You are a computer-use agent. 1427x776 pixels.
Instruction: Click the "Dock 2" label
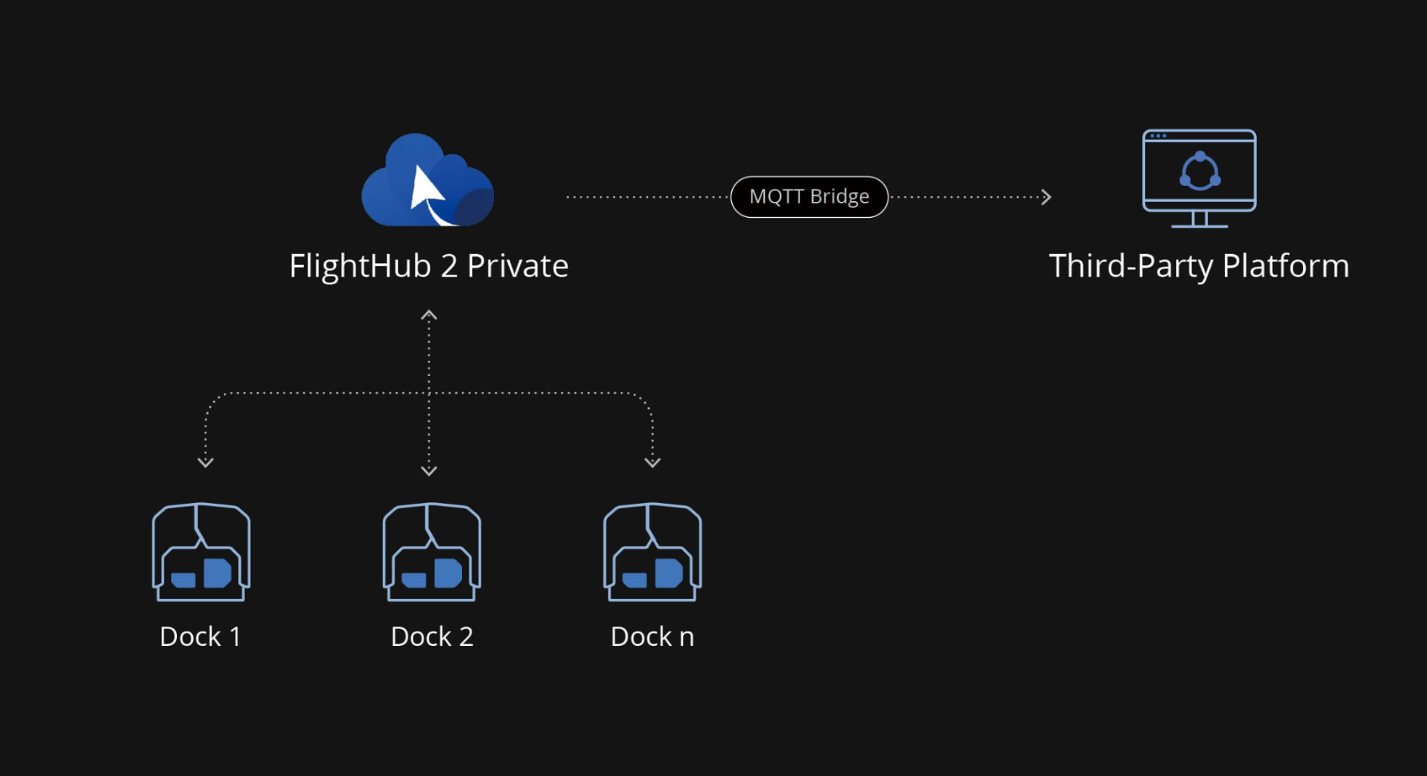pos(432,637)
